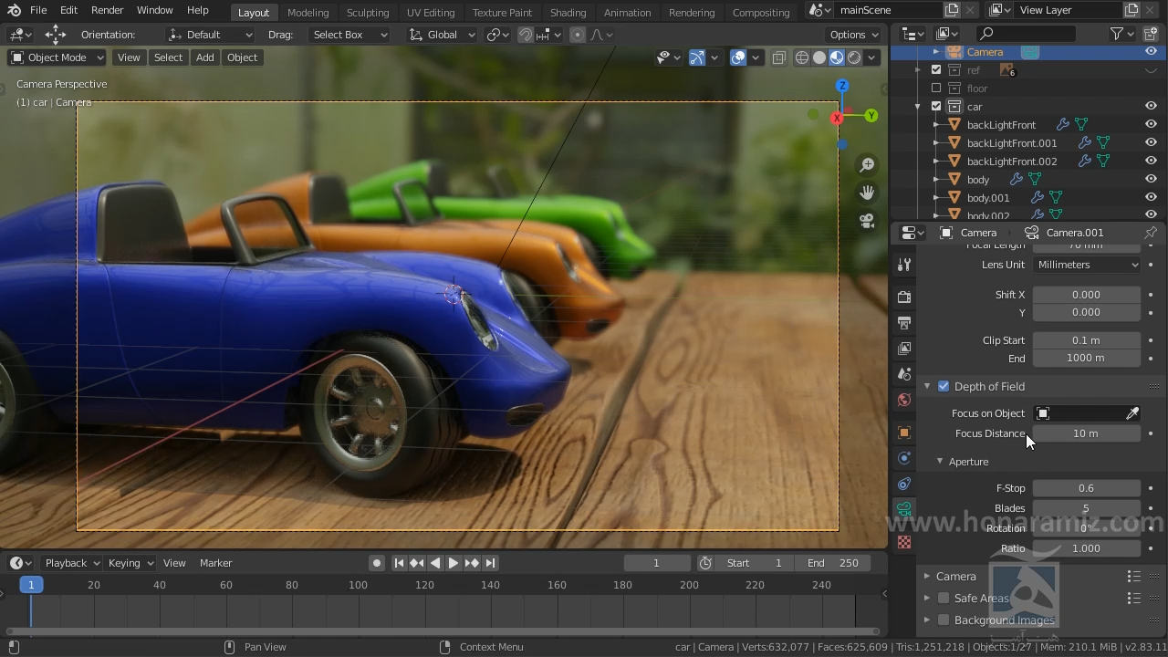Click the hand pan-view gizmo

(x=867, y=193)
